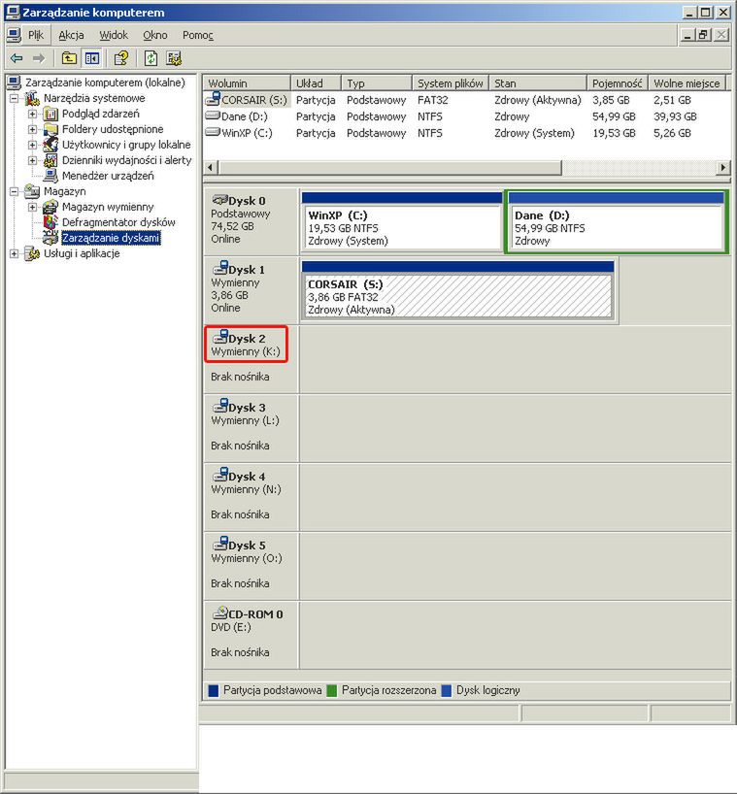Click the Dysk 0 hard disk icon
737x794 pixels.
[219, 200]
